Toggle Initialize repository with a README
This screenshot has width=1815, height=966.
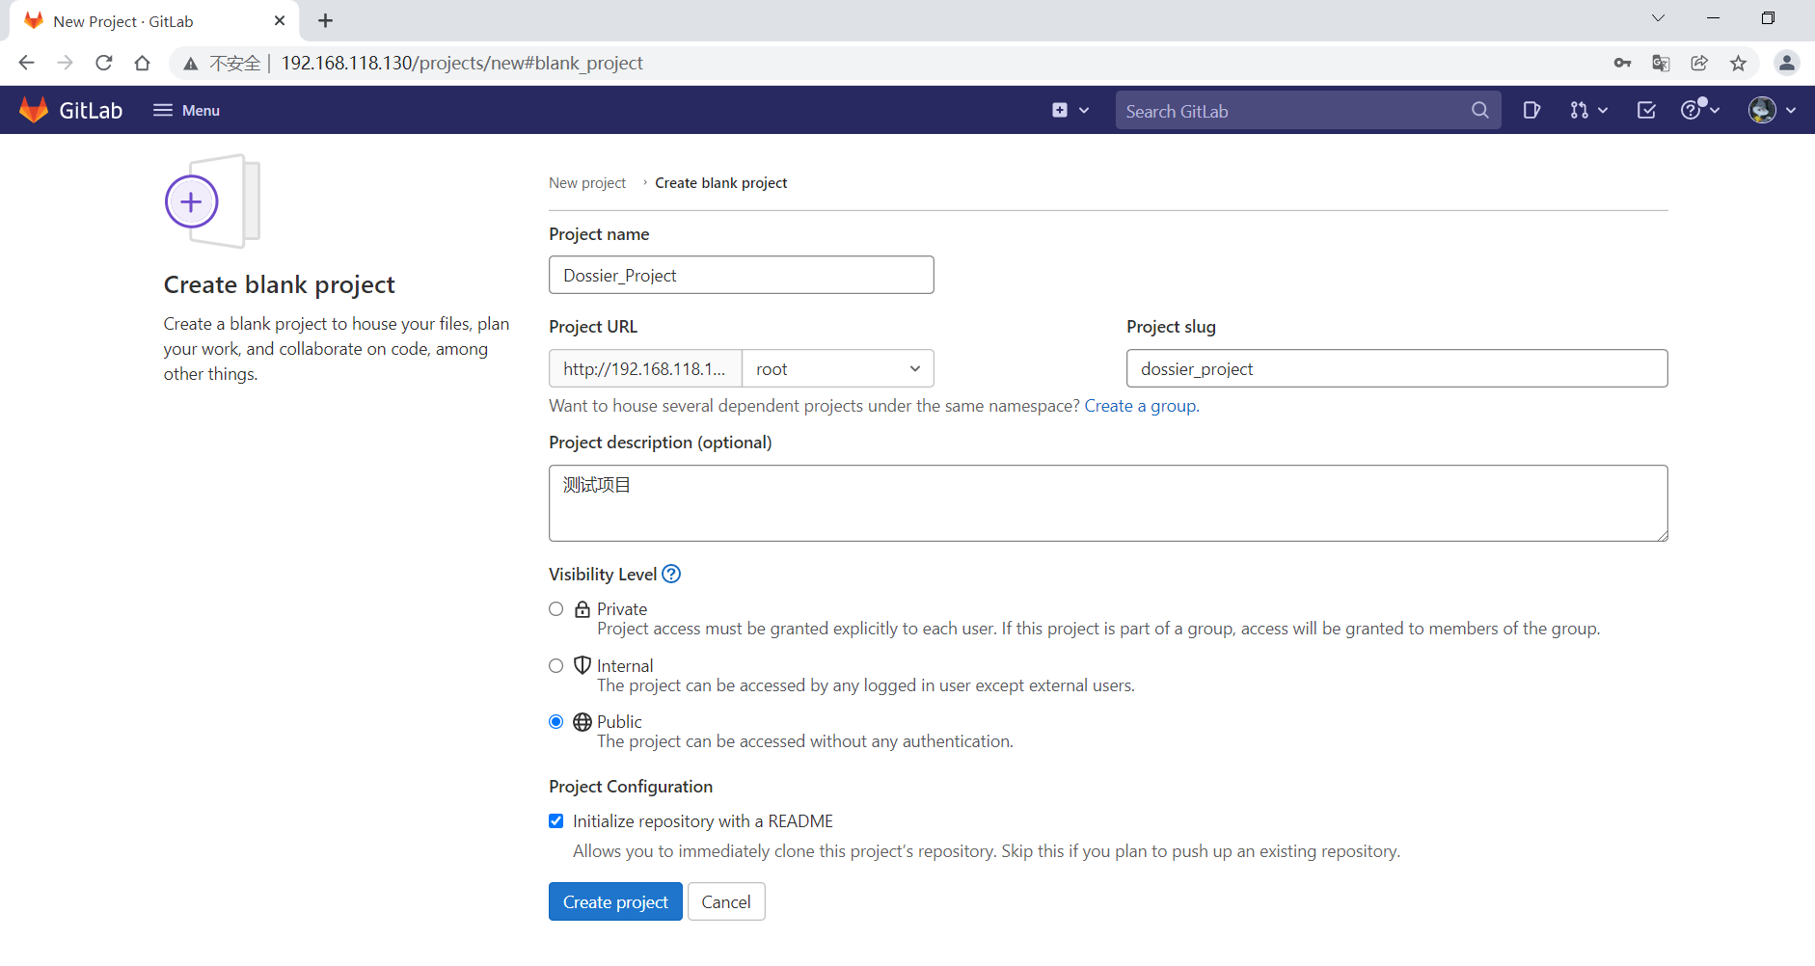tap(555, 821)
